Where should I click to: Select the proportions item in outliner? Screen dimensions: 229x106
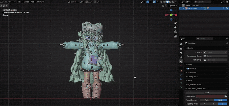pyautogui.click(x=193, y=9)
